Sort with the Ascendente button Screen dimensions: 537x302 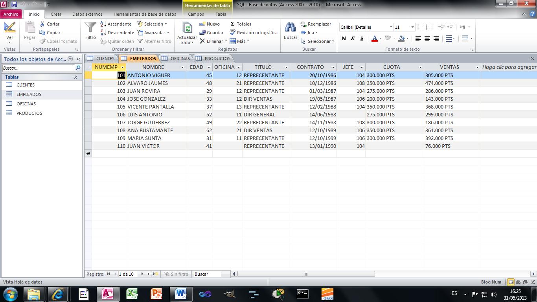pos(116,24)
